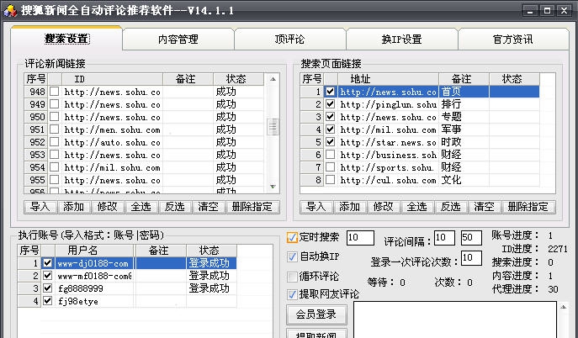The width and height of the screenshot is (578, 338).
Task: Click the 地址 column header
Action: 388,79
